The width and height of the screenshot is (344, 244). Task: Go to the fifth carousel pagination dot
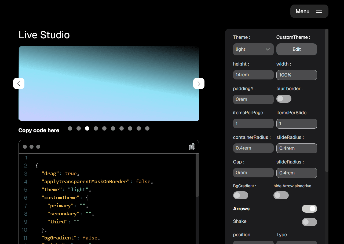click(104, 128)
